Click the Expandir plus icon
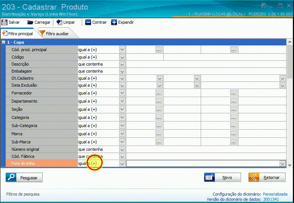This screenshot has width=294, height=203. (114, 22)
